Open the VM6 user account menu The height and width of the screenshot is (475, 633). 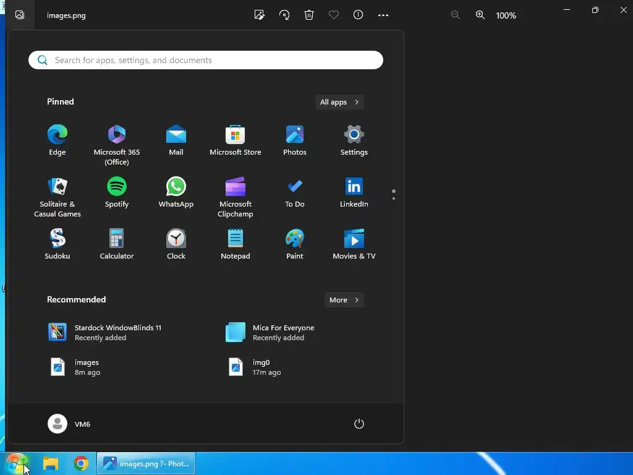69,424
